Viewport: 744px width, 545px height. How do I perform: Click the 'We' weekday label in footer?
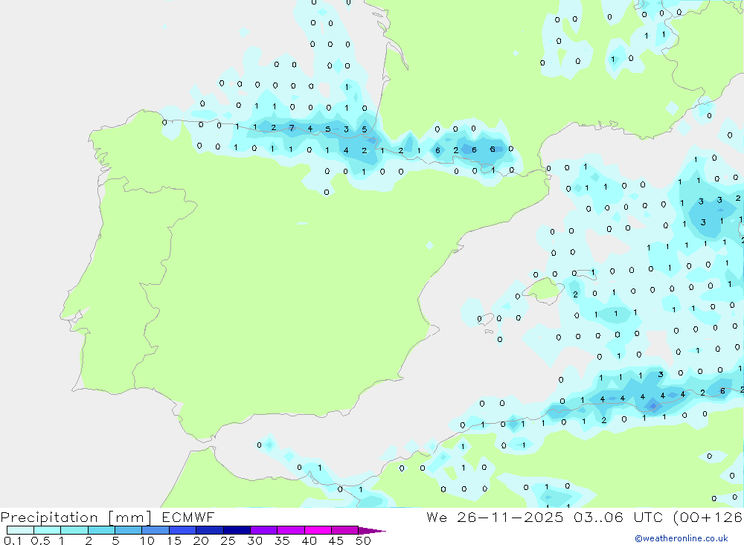437,517
